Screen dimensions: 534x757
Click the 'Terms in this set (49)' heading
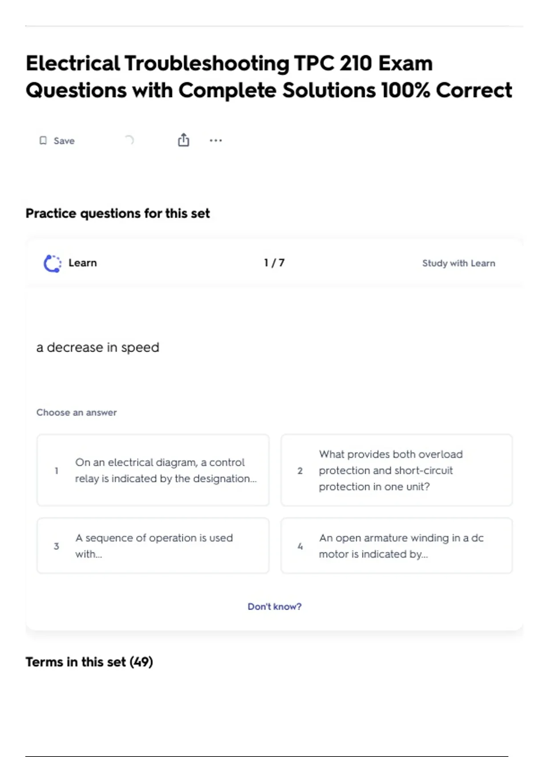pyautogui.click(x=89, y=662)
